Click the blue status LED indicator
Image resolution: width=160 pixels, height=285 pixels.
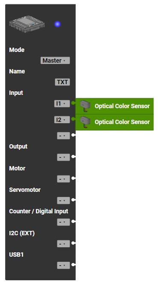(x=58, y=24)
